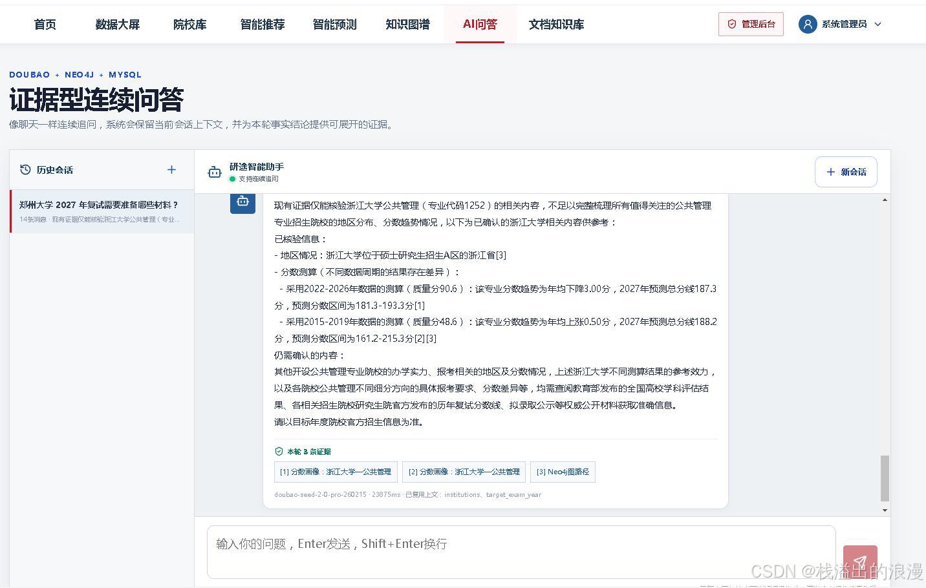
Task: Add conversation with plus icon in 历史会话
Action: pos(171,169)
